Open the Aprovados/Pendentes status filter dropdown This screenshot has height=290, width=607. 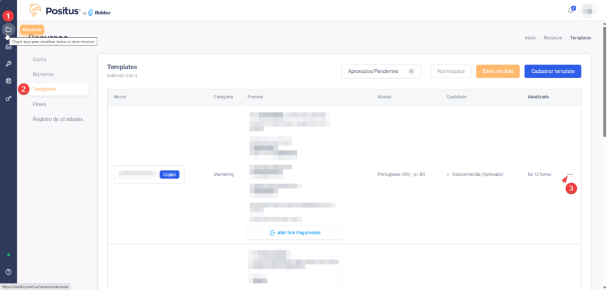[375, 72]
